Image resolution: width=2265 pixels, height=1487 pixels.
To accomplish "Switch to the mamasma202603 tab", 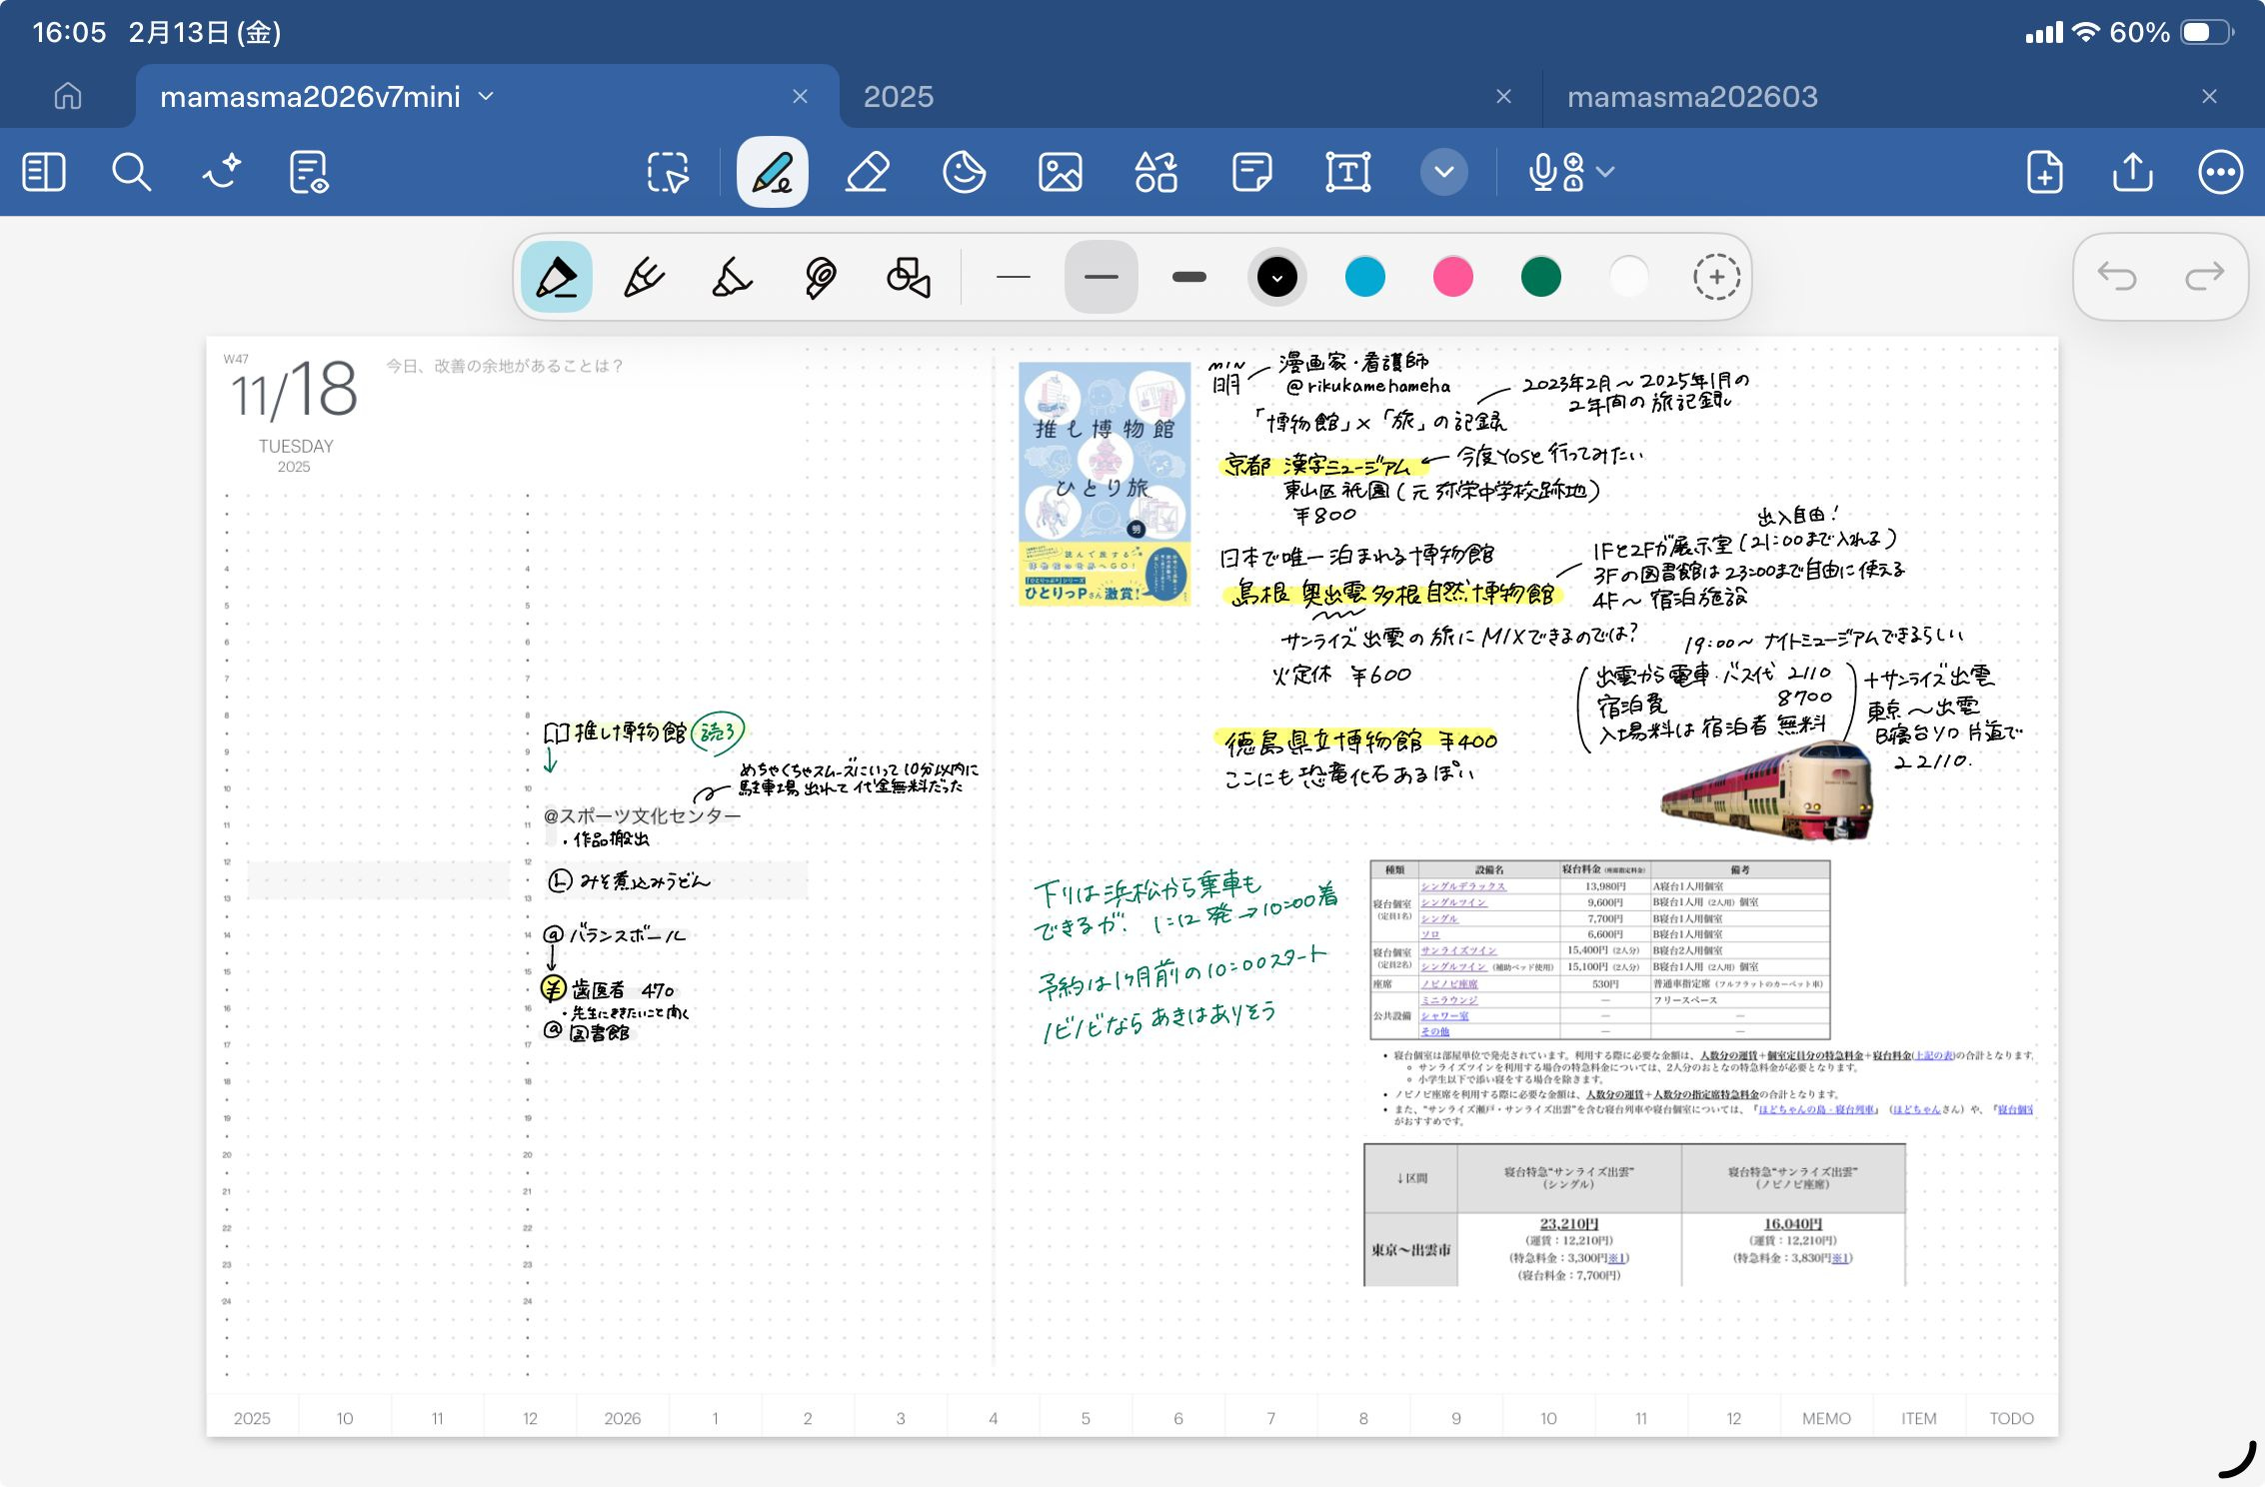I will tap(1691, 96).
